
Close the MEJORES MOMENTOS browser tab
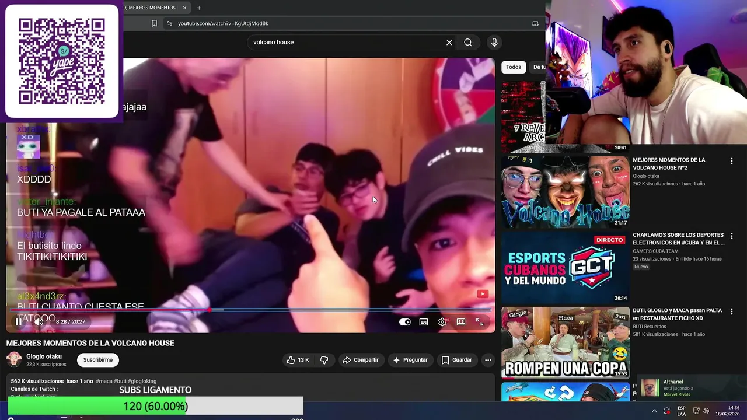pos(185,8)
